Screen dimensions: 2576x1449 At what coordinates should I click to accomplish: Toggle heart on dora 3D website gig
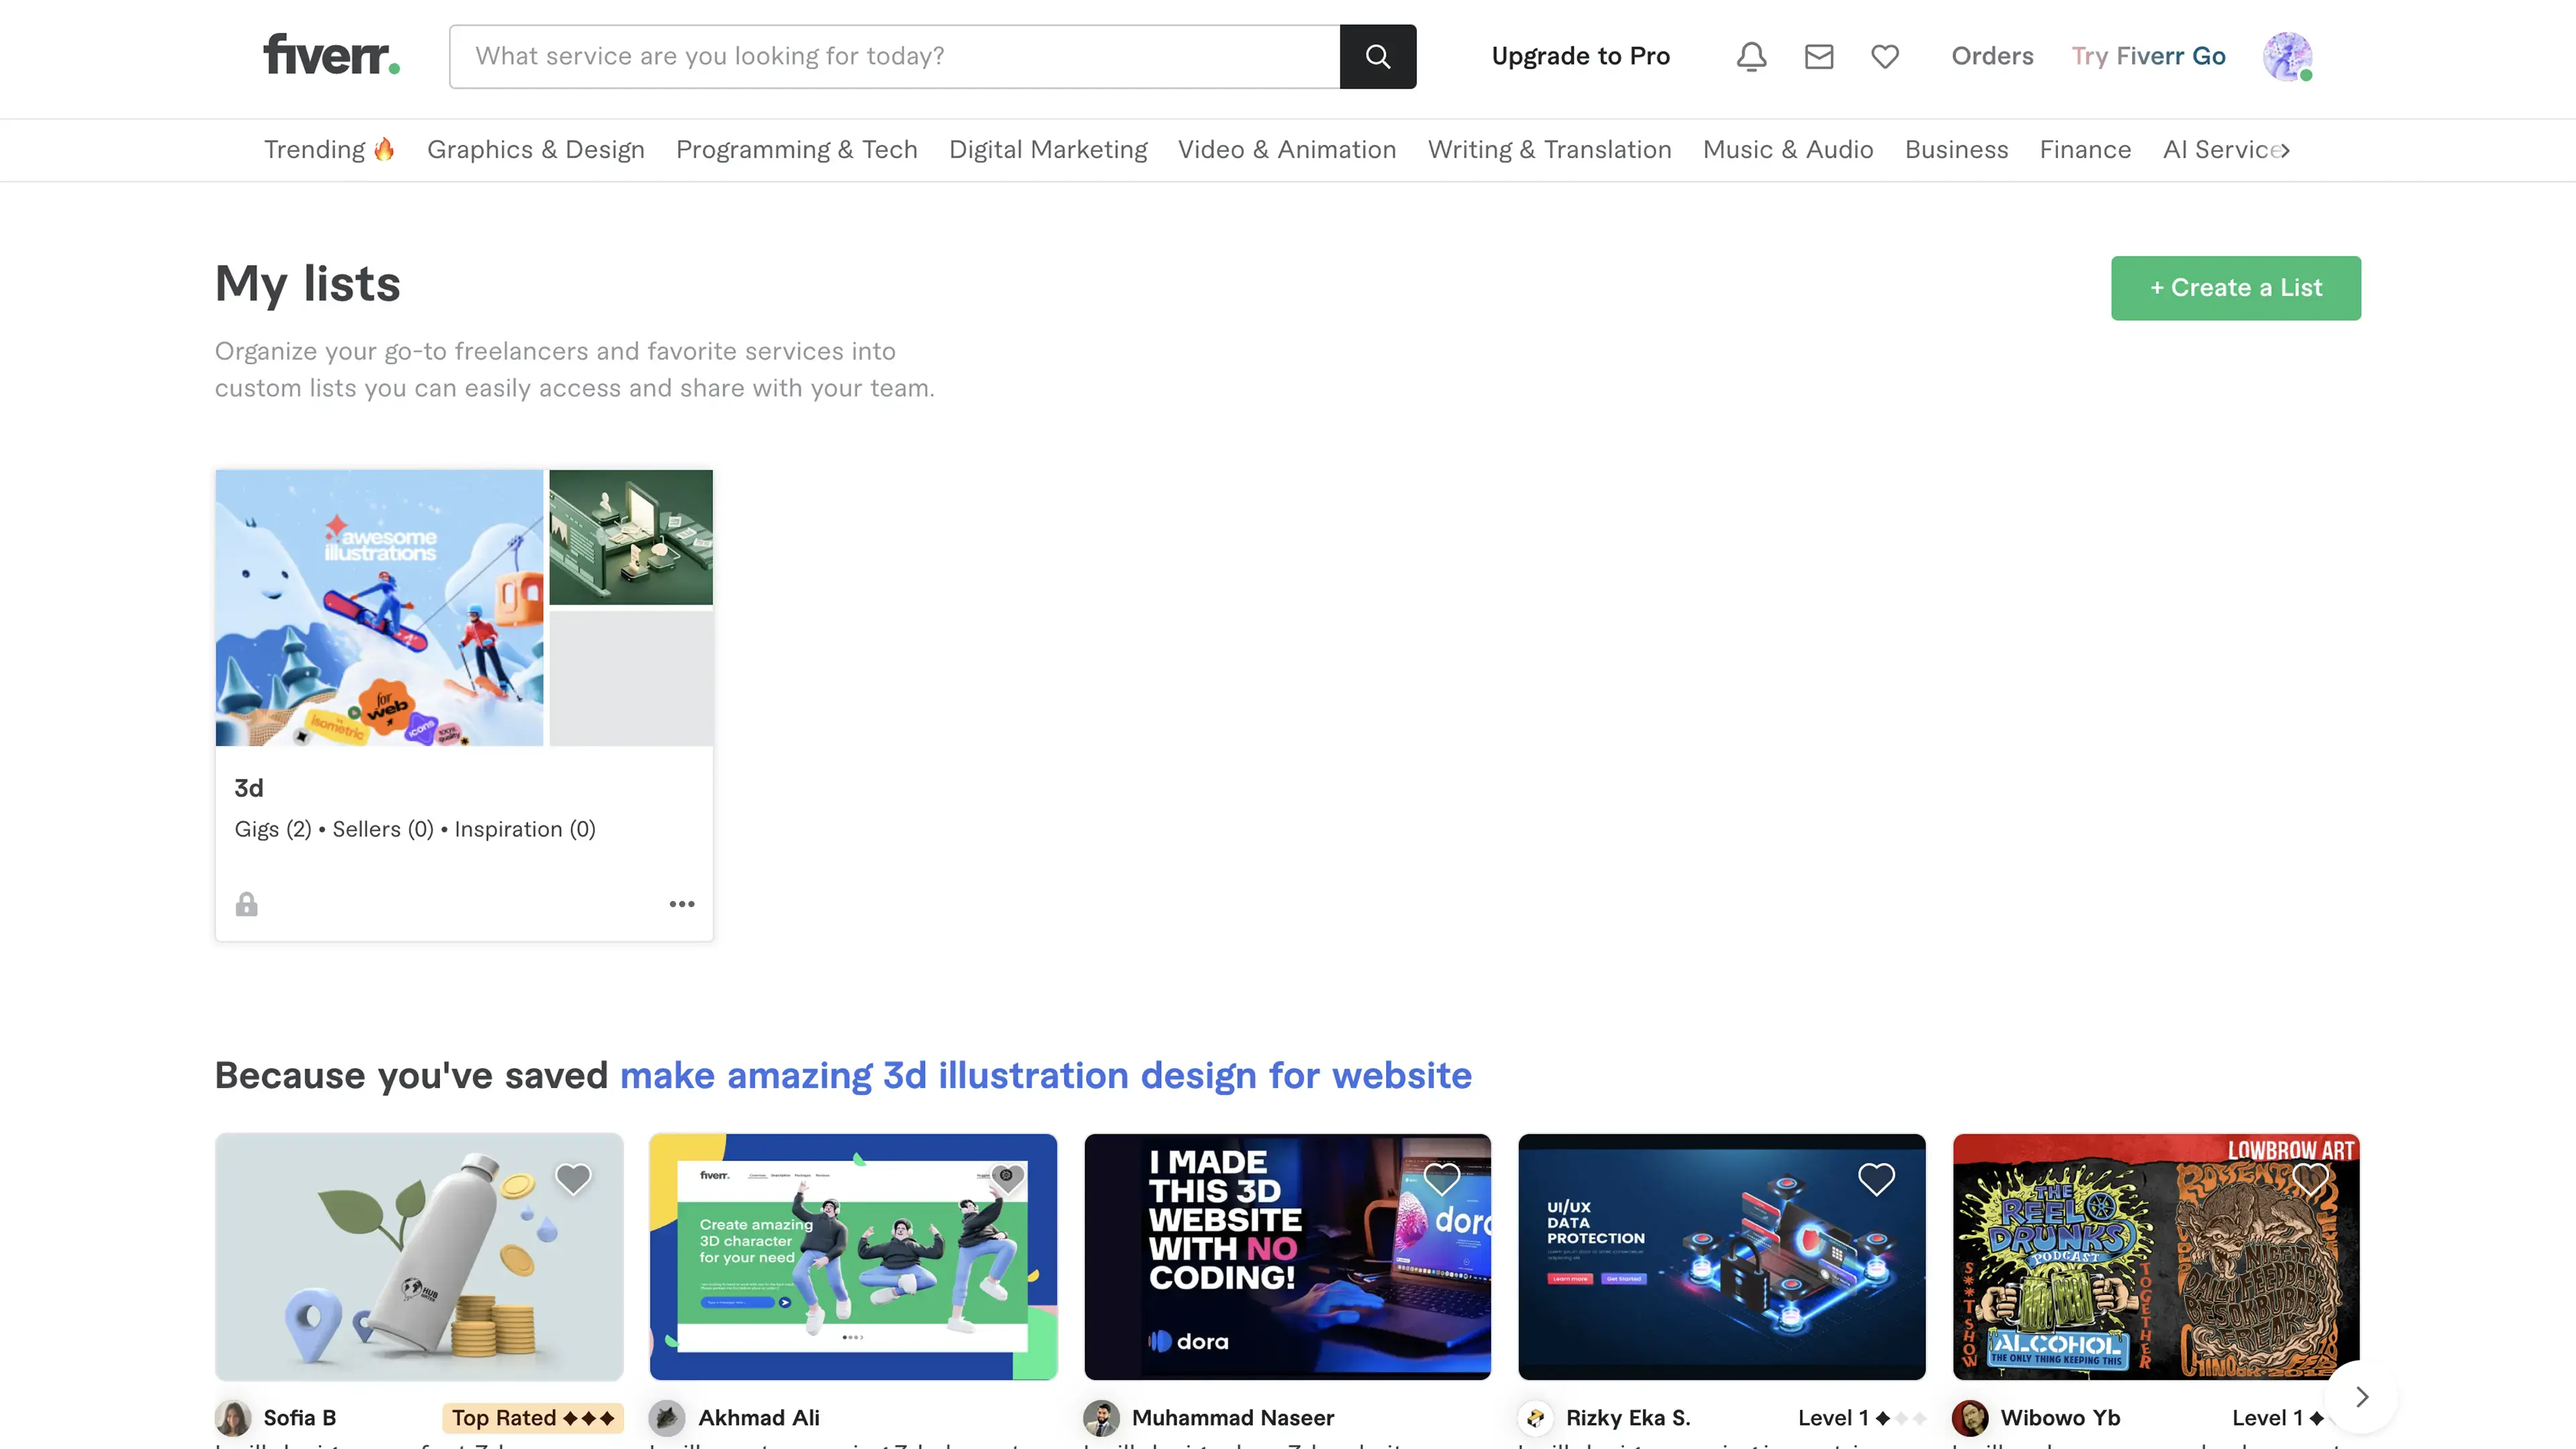point(1441,1178)
